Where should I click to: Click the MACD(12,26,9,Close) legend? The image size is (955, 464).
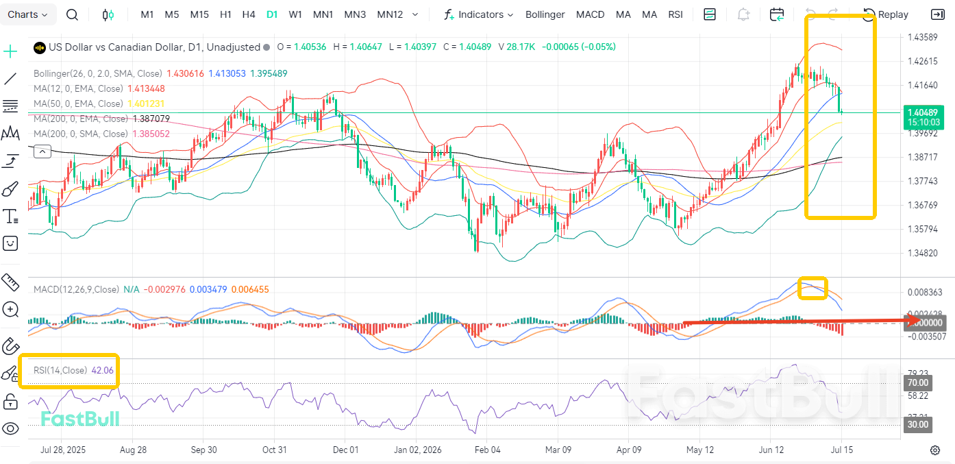[x=76, y=289]
